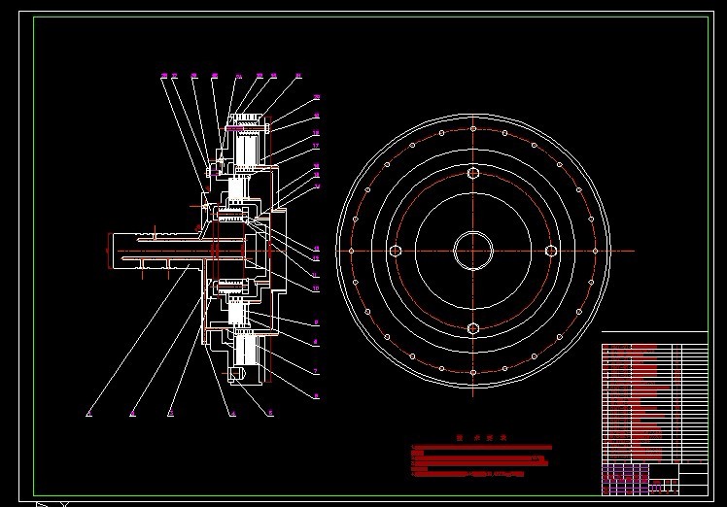Select balloon label 1 below shaft

click(89, 413)
